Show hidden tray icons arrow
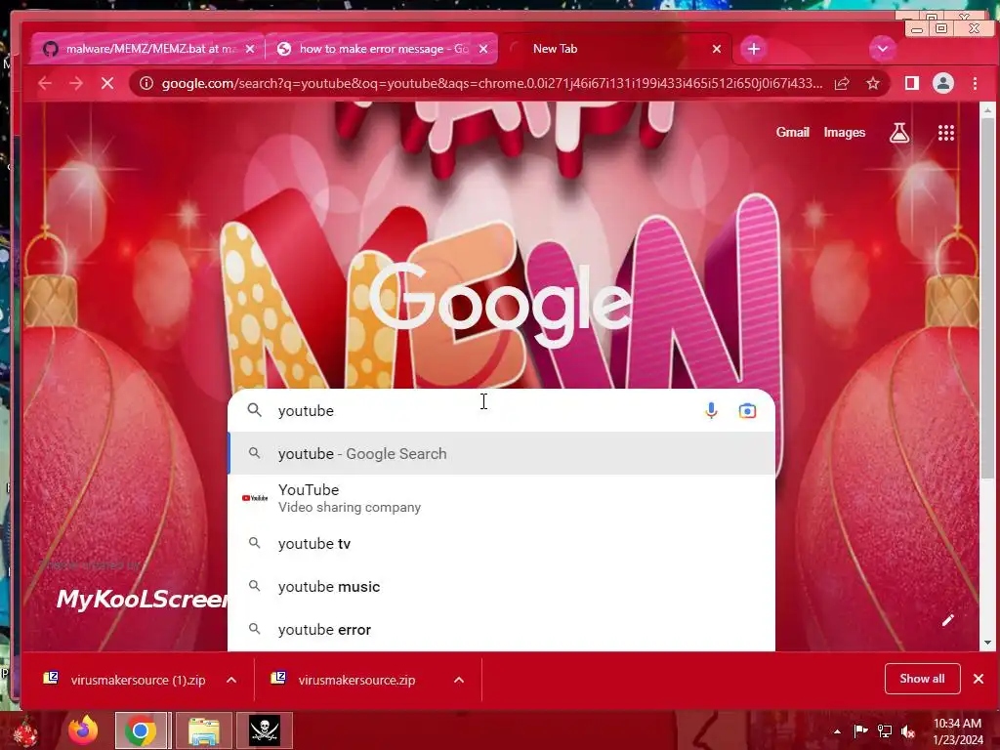Viewport: 1000px width, 750px height. [837, 731]
